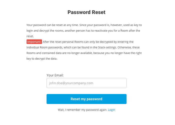Click the Password Reset heading
This screenshot has height=125, width=175.
[x=86, y=12]
